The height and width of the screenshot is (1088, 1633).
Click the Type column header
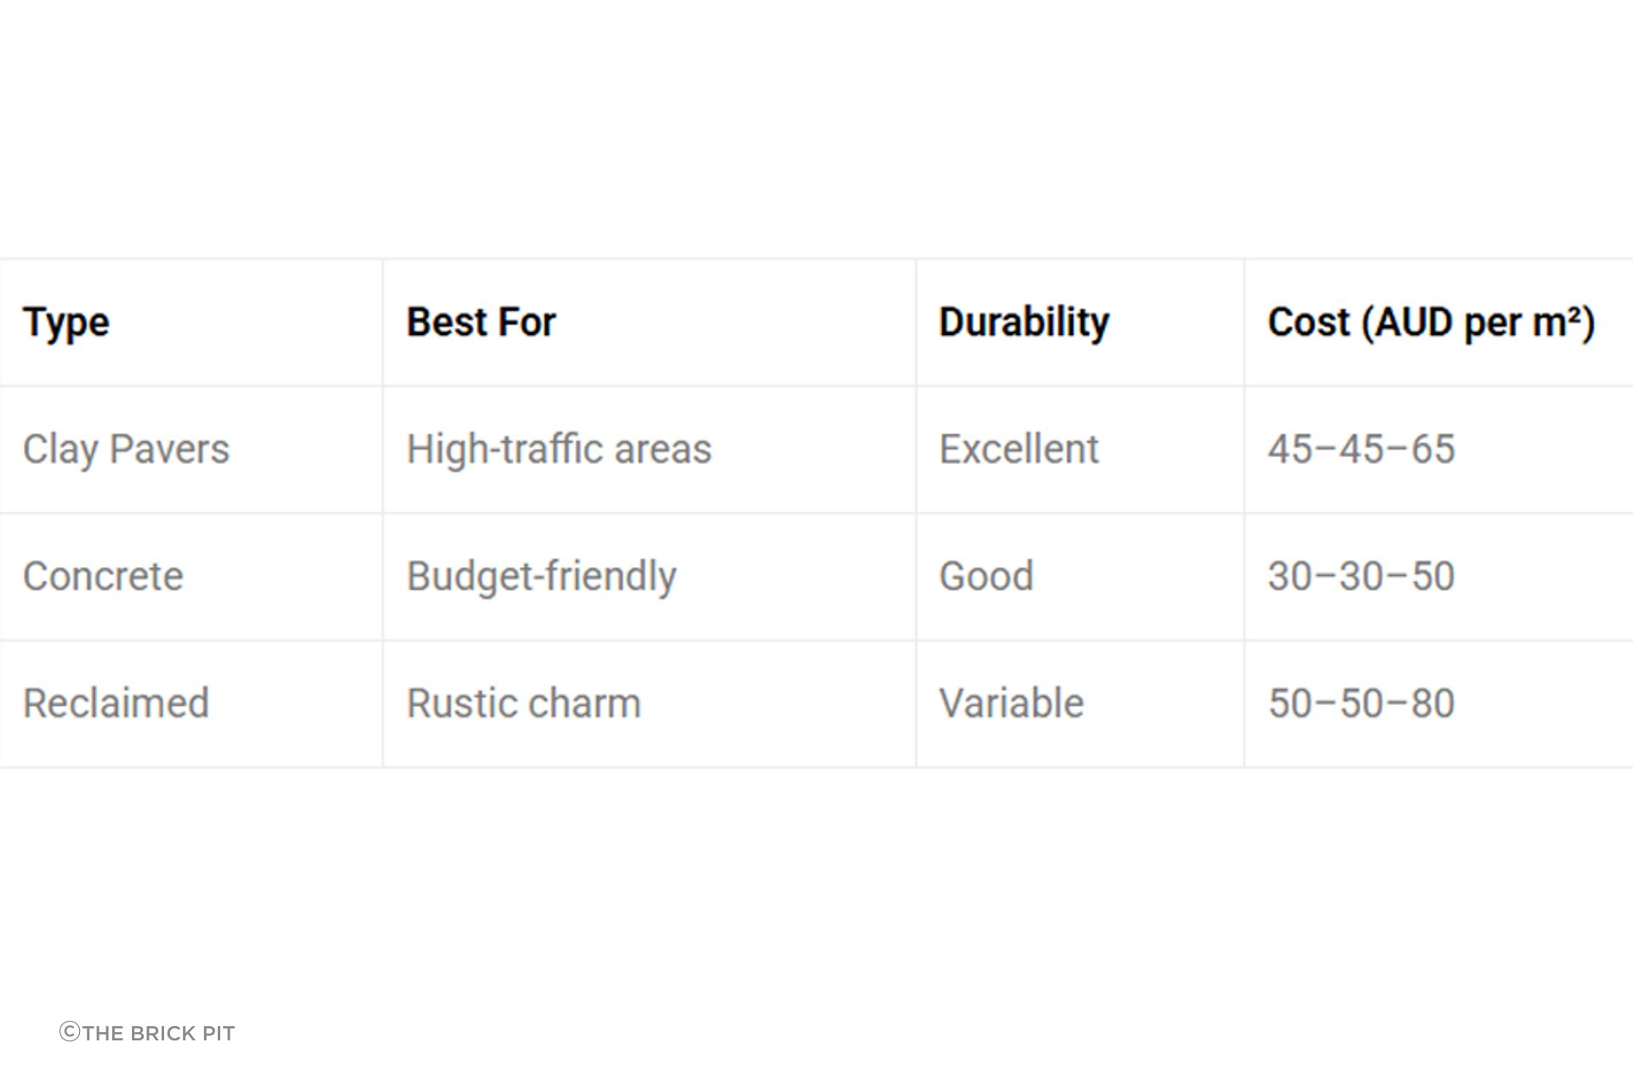pyautogui.click(x=66, y=323)
